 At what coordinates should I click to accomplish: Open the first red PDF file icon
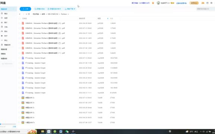click(23, 23)
